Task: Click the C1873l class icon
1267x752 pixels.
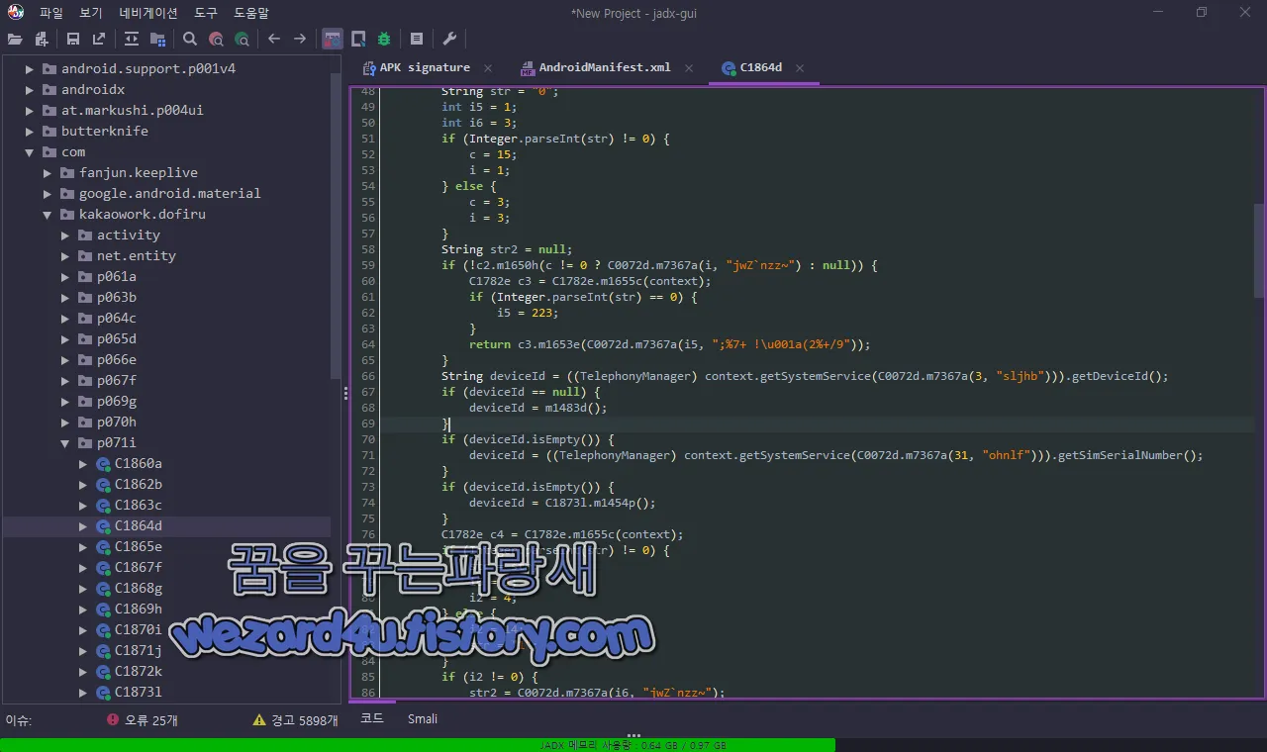Action: (x=103, y=692)
